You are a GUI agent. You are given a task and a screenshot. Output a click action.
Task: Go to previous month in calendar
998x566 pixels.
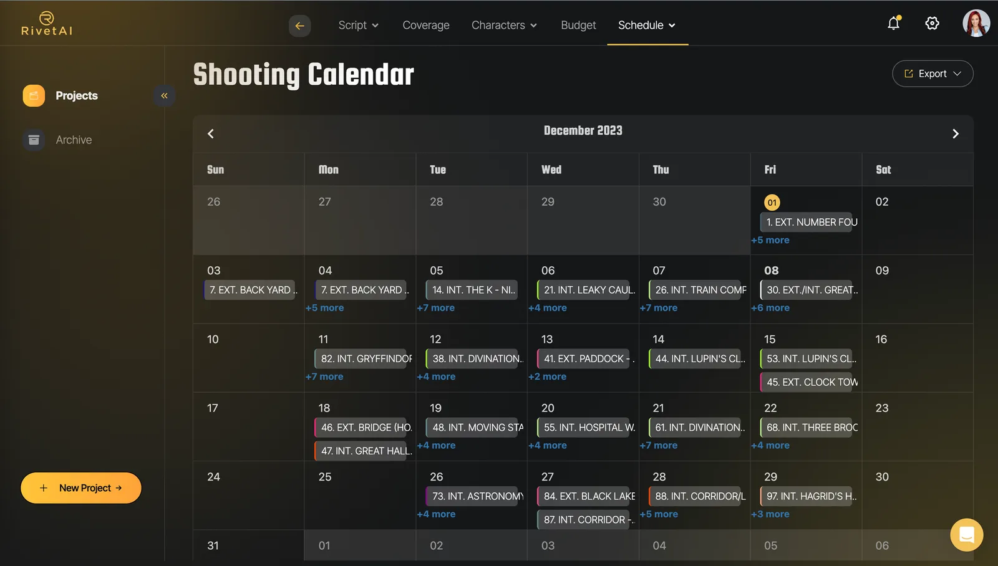click(x=211, y=133)
